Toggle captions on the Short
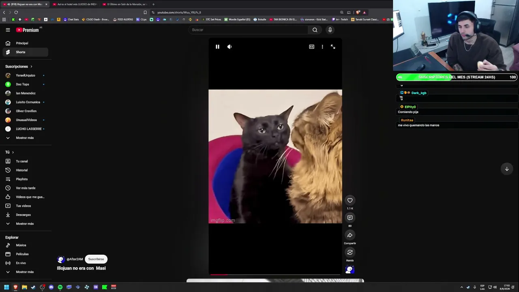Viewport: 519px width, 292px height. (312, 47)
